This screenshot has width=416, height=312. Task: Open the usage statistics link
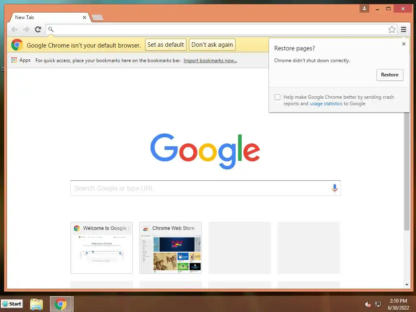coord(326,104)
